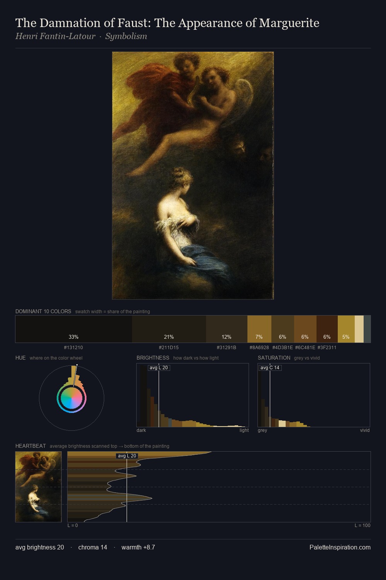
Task: Select the 21% swatch #211D15
Action: click(x=169, y=329)
